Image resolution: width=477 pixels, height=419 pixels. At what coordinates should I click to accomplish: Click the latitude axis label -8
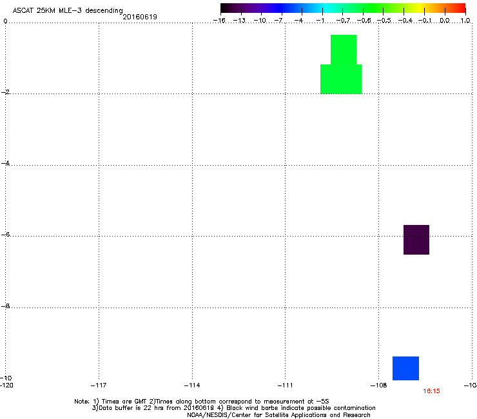5,306
